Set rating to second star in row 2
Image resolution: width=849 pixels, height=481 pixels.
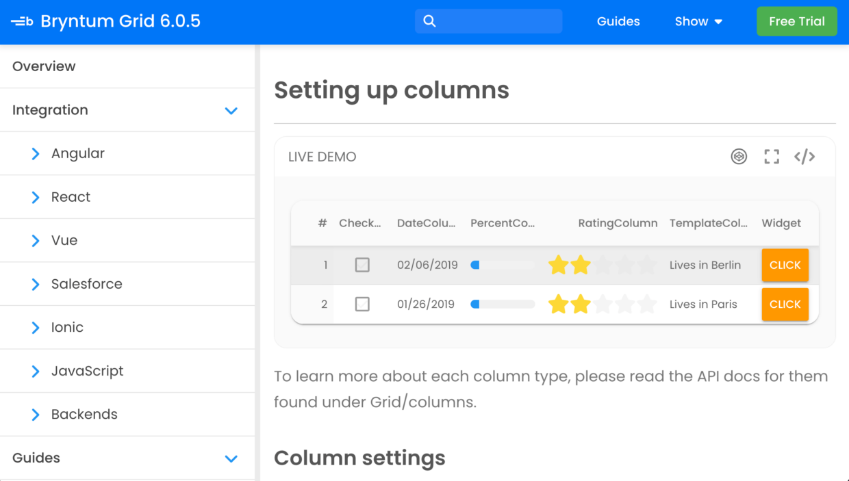point(581,304)
